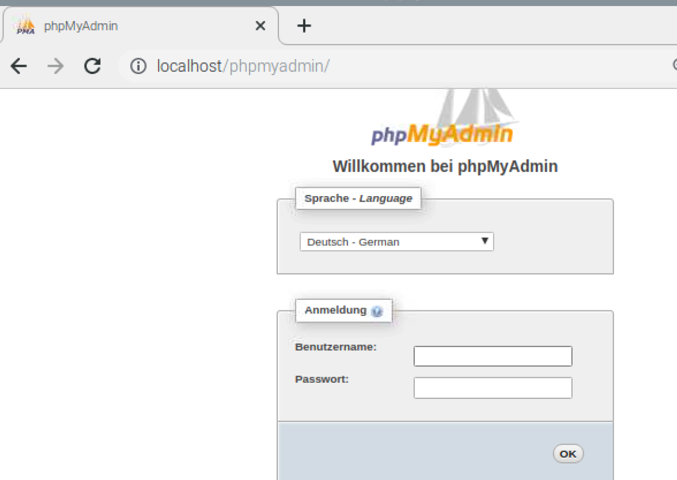Open the site information icon before the URL
The height and width of the screenshot is (480, 677).
(x=138, y=67)
